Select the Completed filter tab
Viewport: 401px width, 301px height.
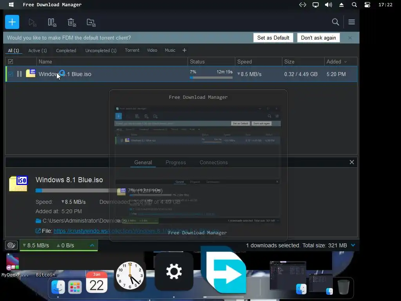pos(66,51)
